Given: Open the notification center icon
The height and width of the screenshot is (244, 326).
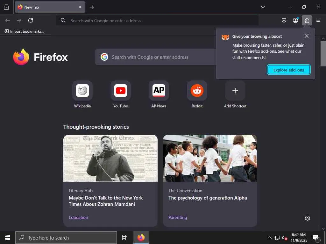Looking at the screenshot, I should tap(316, 238).
